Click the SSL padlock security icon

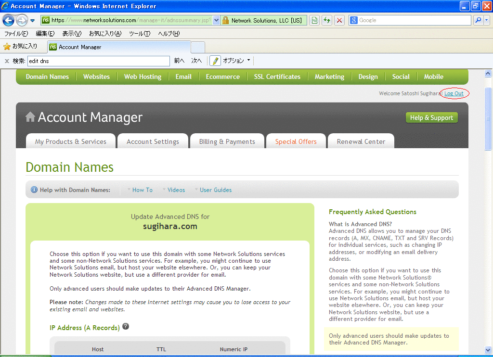pyautogui.click(x=225, y=20)
